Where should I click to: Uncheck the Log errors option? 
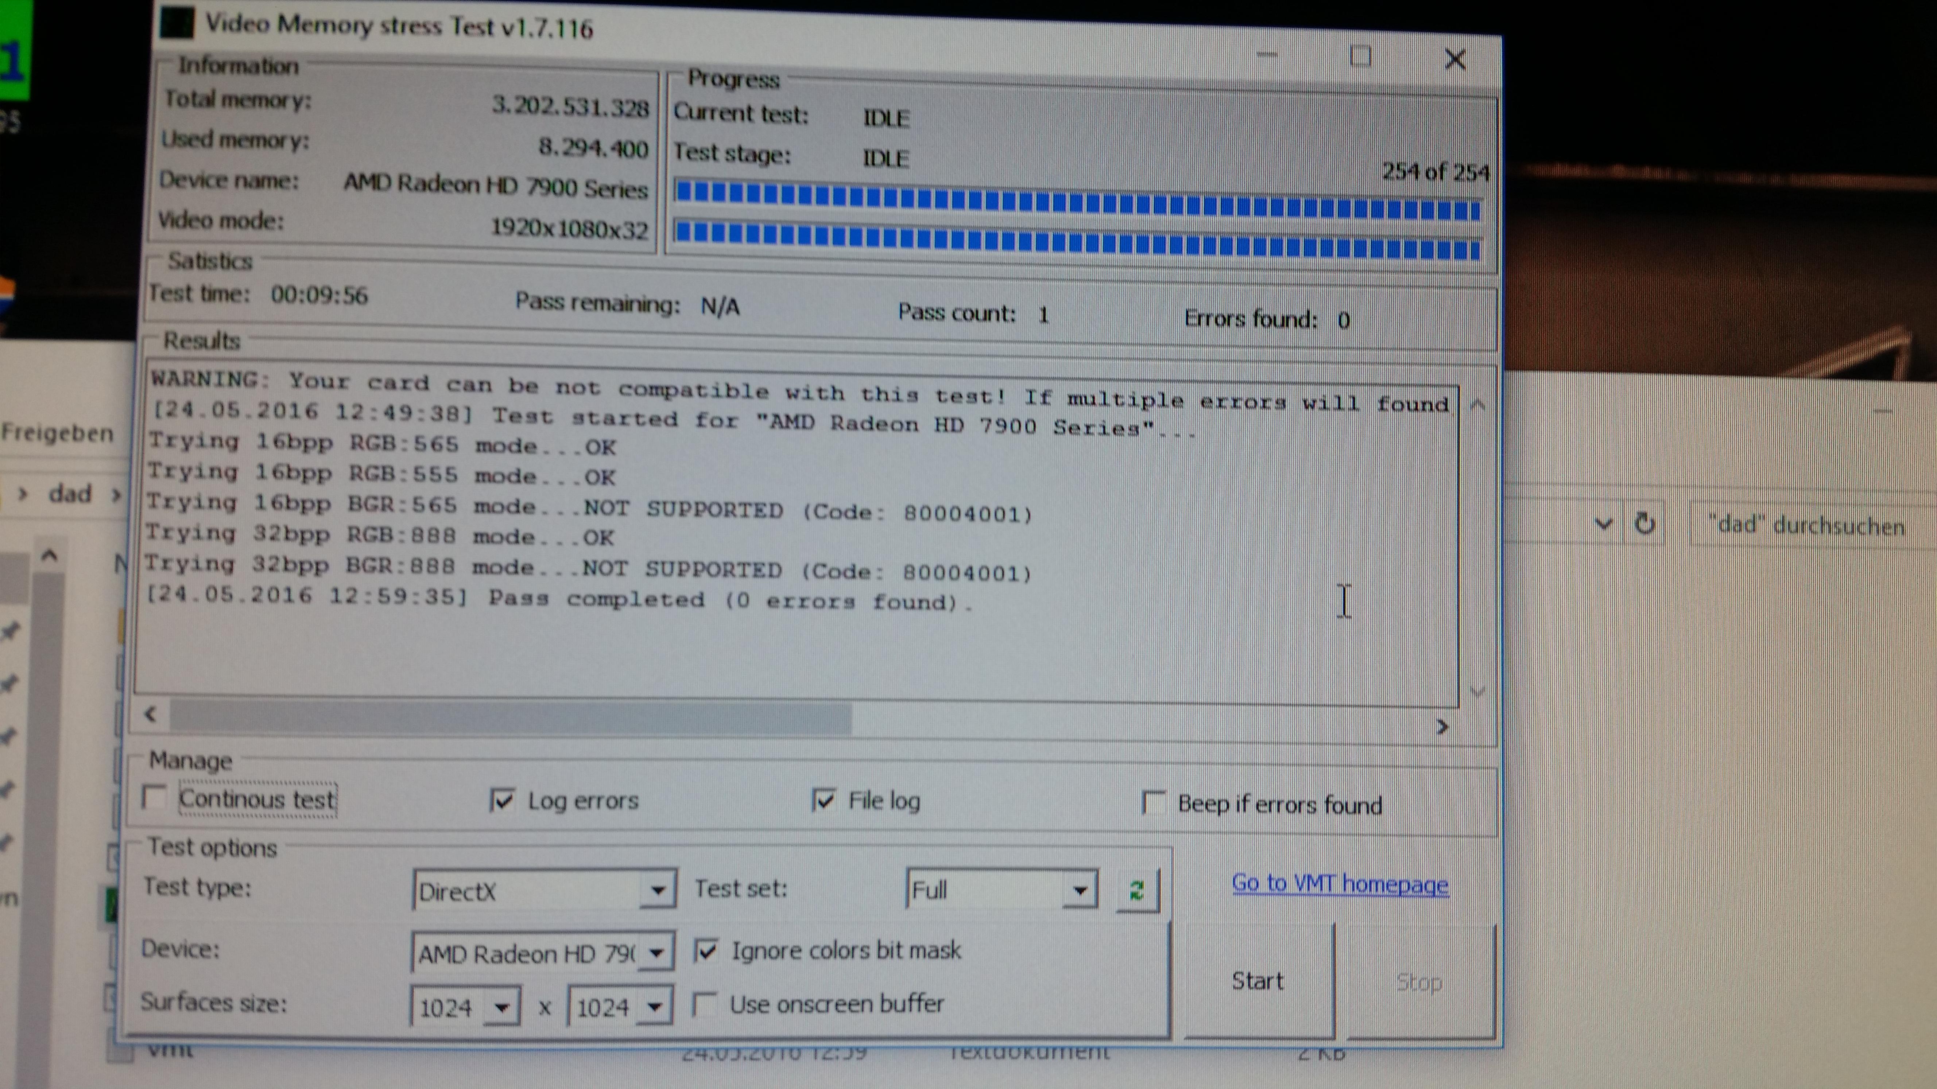pyautogui.click(x=501, y=800)
